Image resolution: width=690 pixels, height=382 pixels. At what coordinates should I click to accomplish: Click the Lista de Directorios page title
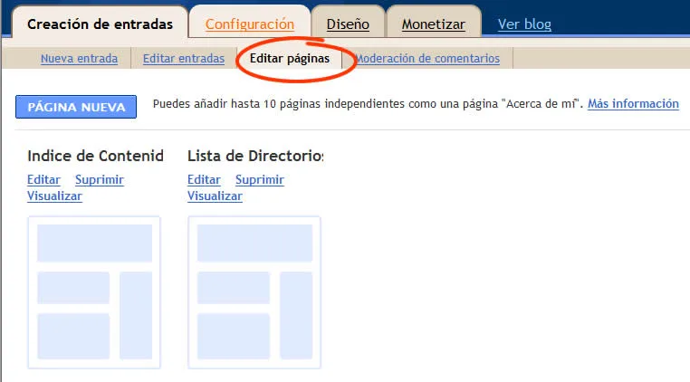[x=255, y=156]
